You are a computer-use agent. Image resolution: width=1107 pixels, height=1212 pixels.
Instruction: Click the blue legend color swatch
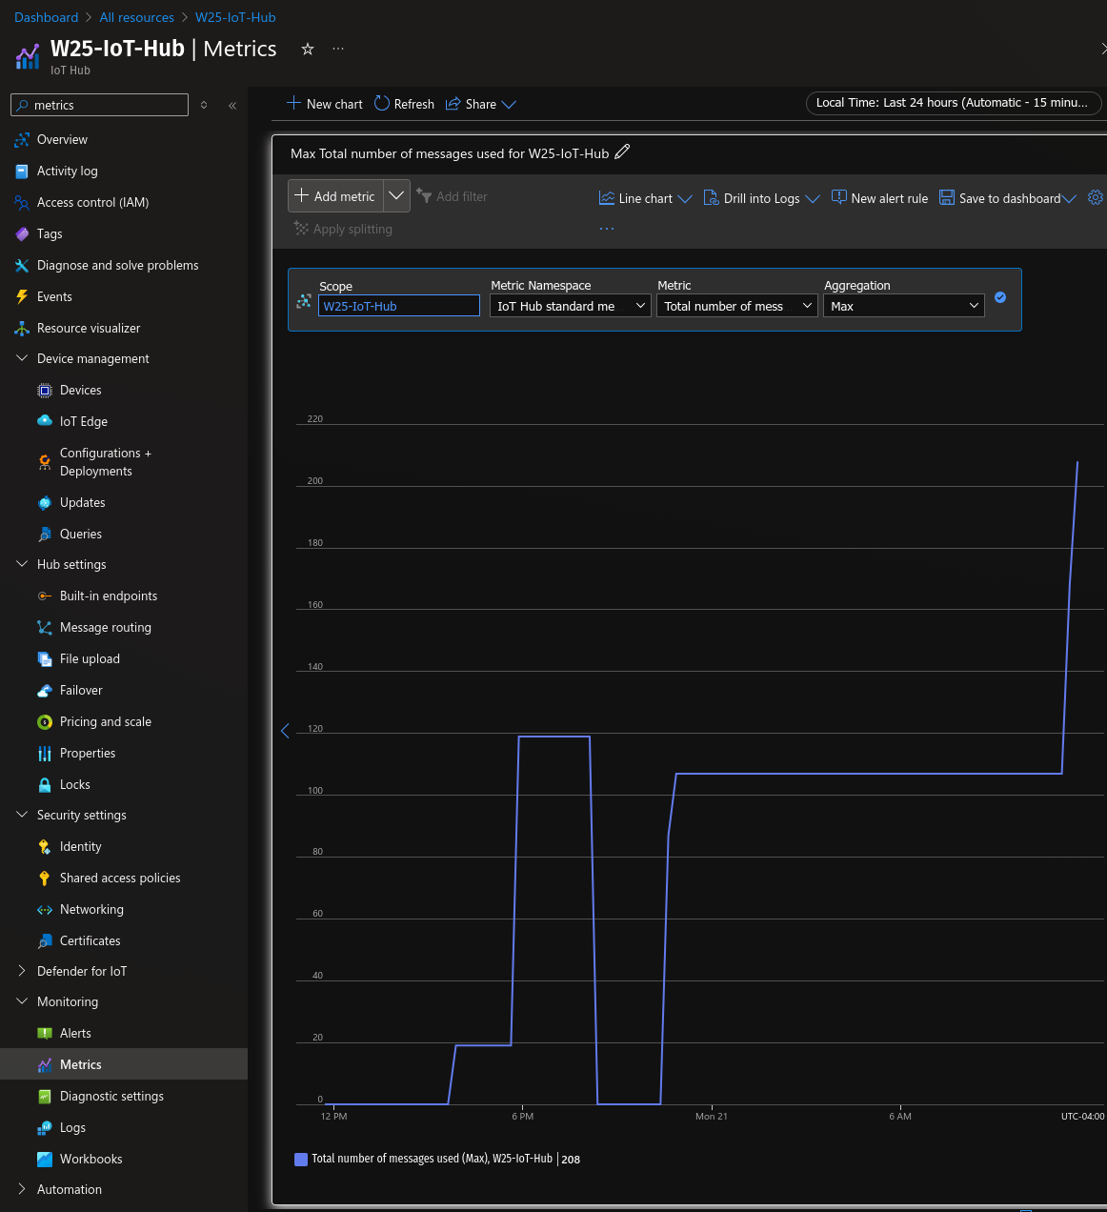click(301, 1160)
